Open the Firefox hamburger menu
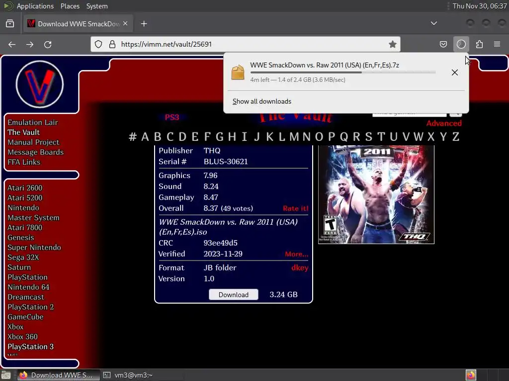Image resolution: width=509 pixels, height=381 pixels. coord(497,44)
